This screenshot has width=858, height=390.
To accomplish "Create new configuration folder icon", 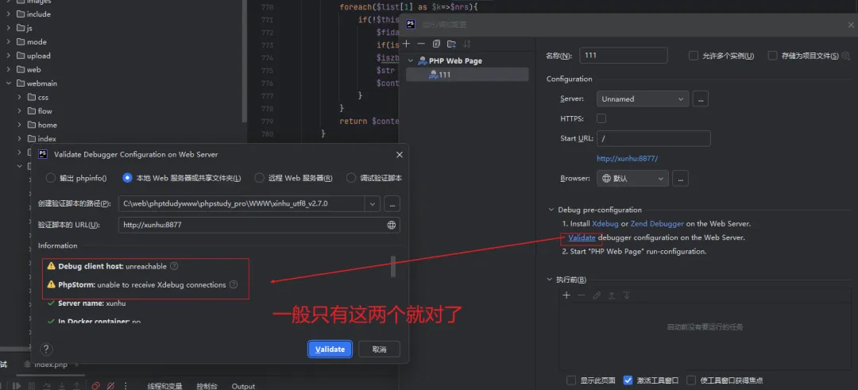I will 451,44.
